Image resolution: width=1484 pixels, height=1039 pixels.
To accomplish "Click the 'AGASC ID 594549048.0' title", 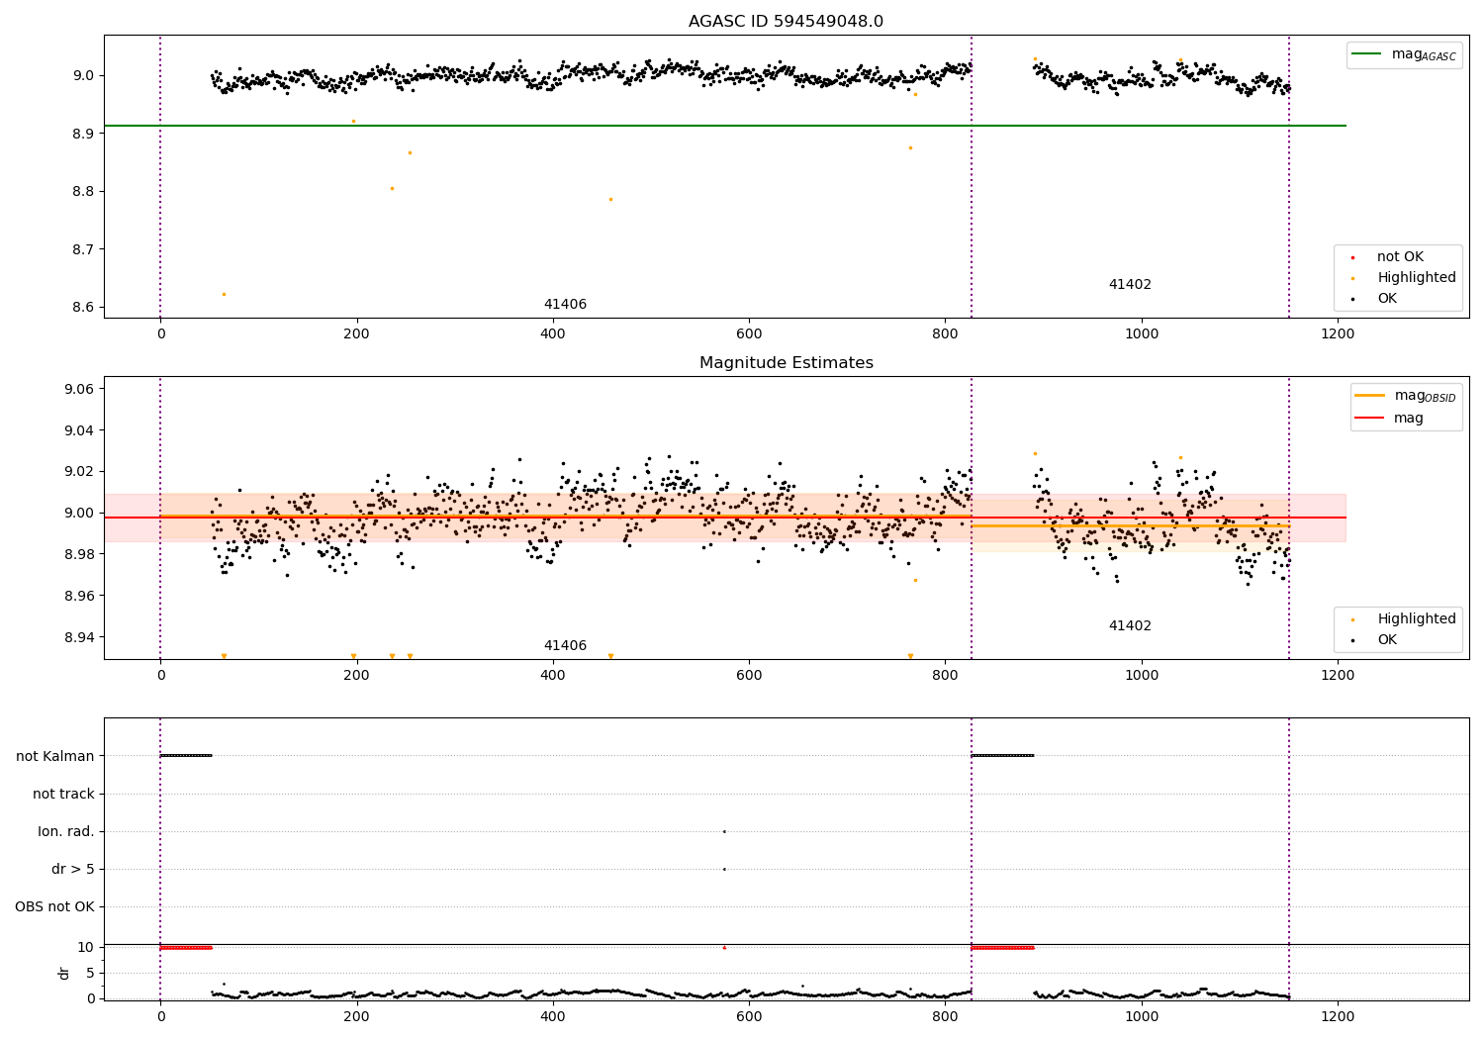I will (786, 22).
